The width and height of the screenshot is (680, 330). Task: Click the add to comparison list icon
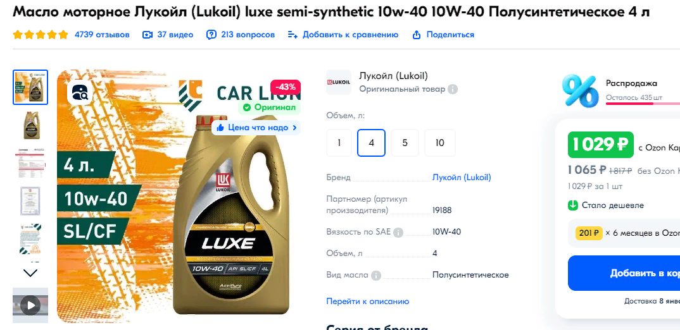pyautogui.click(x=293, y=35)
